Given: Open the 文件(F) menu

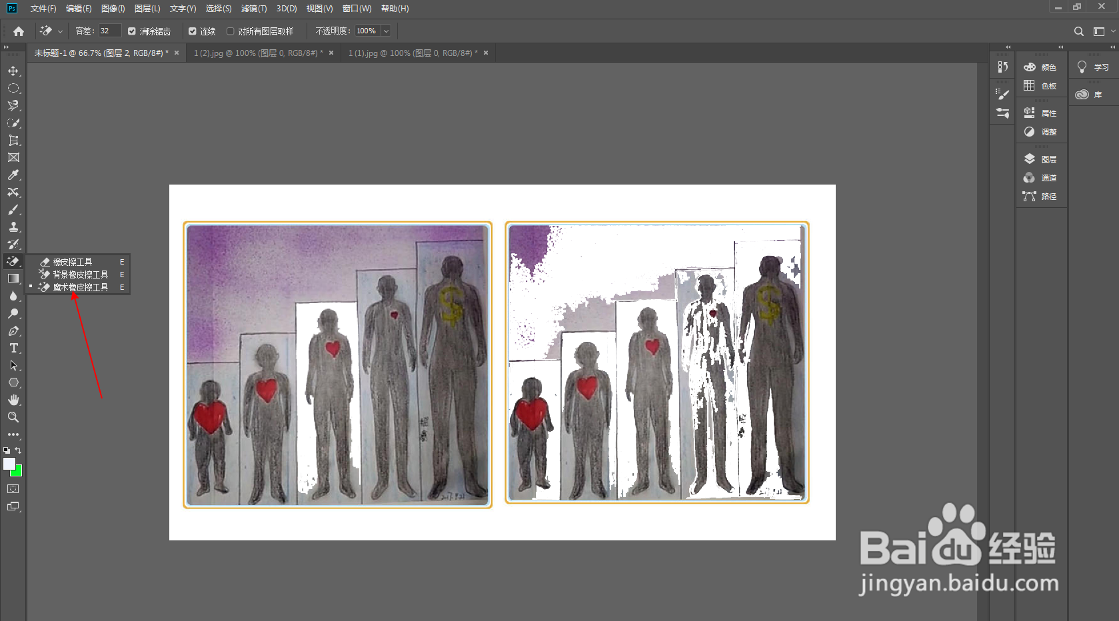Looking at the screenshot, I should (x=43, y=9).
